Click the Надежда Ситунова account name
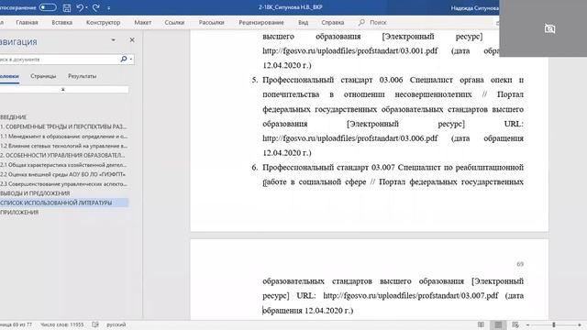587x330 pixels. tap(475, 8)
